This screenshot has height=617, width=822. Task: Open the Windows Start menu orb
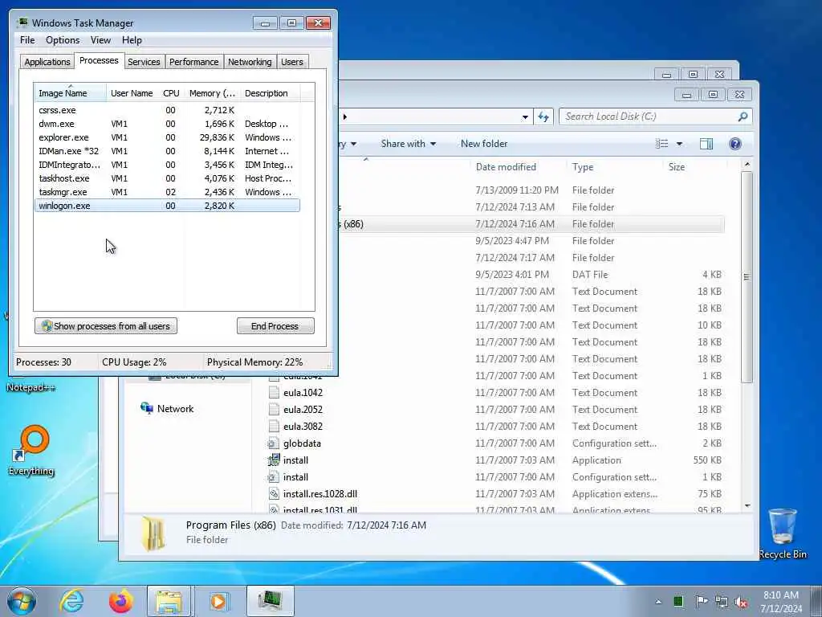click(22, 601)
